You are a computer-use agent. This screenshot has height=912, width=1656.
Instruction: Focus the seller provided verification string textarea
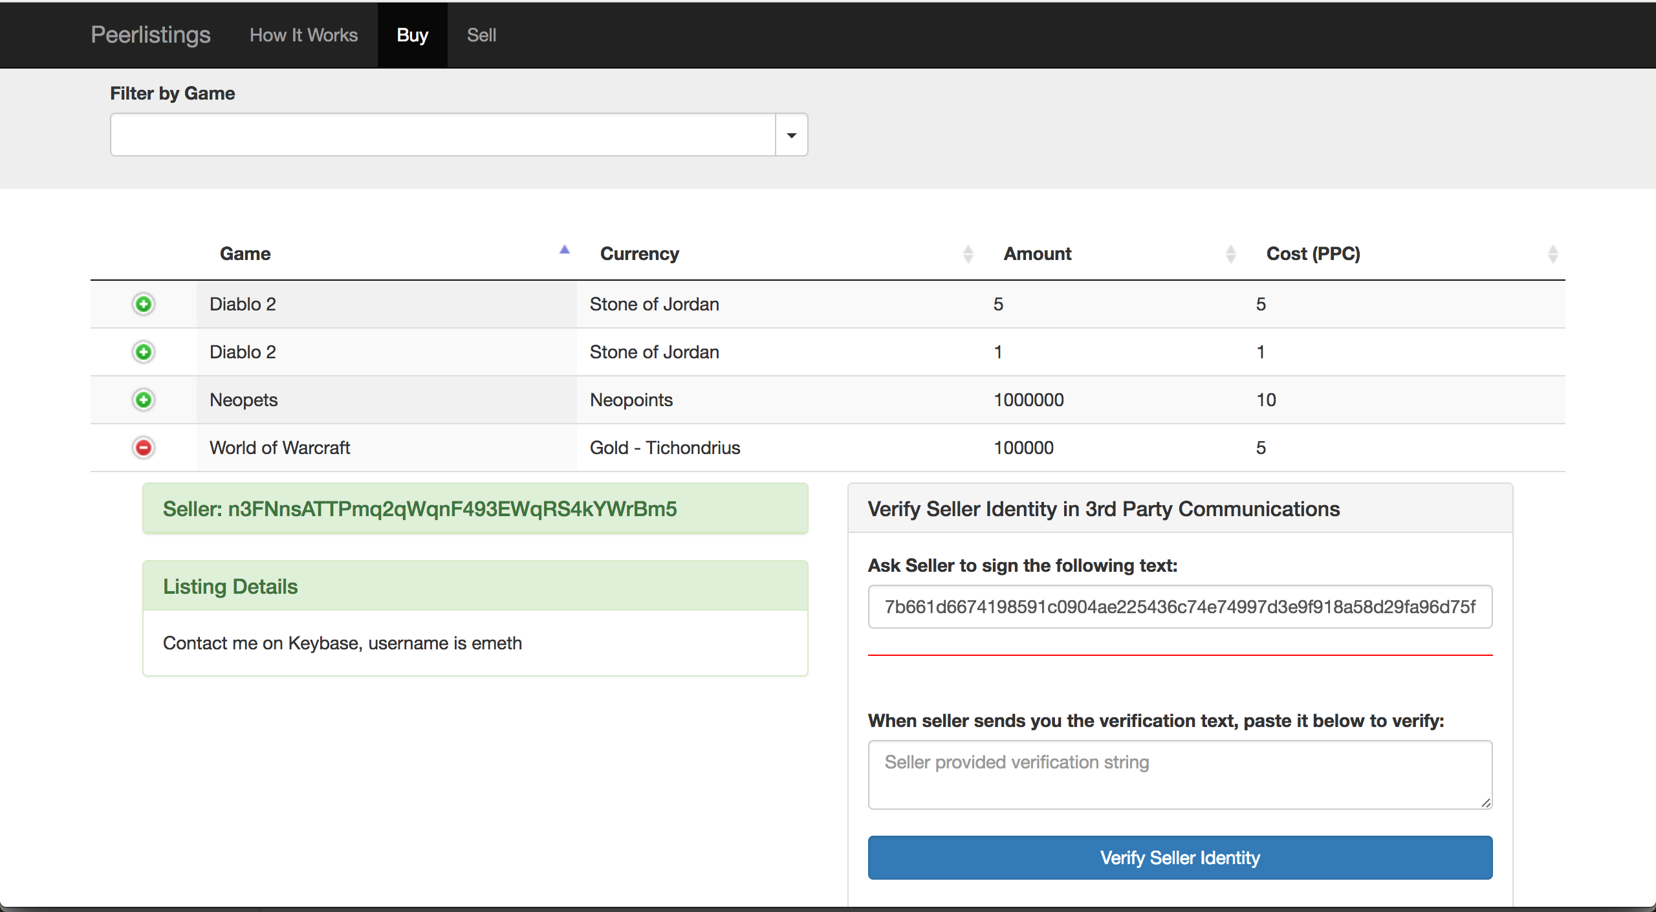[x=1179, y=774]
